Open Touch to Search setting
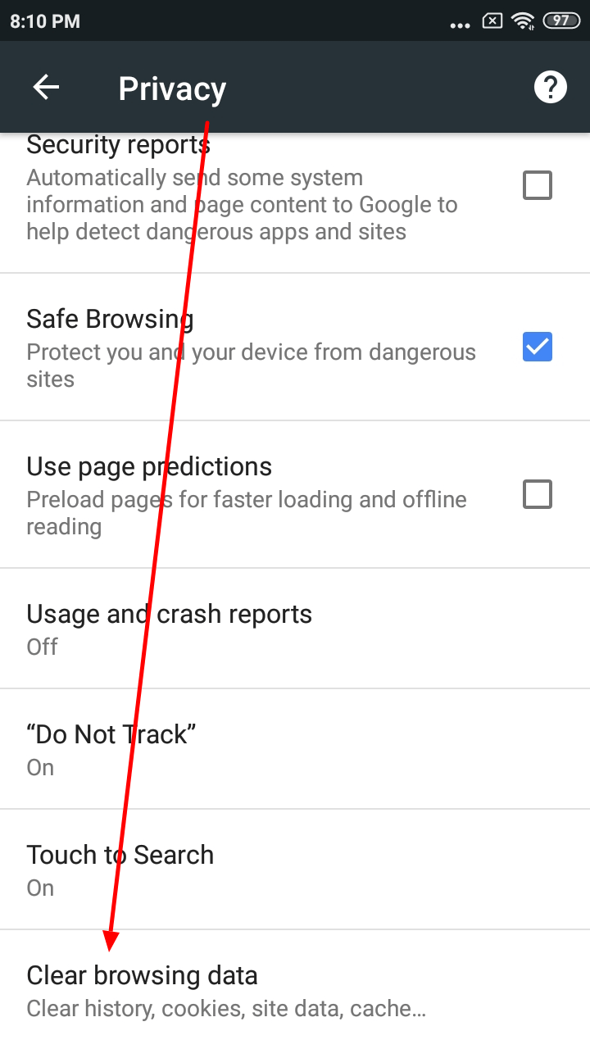The image size is (590, 1049). [295, 870]
